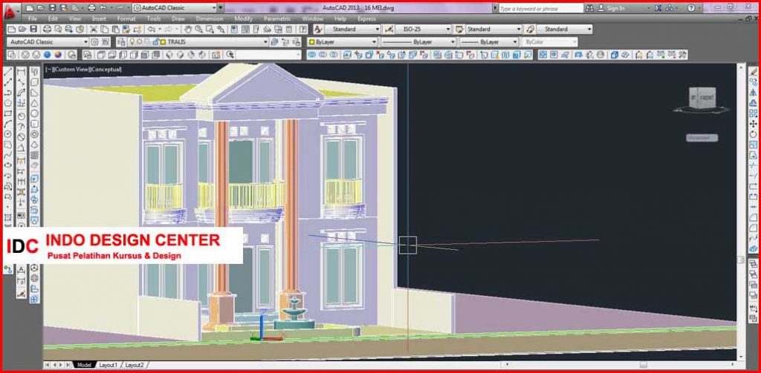This screenshot has width=761, height=373.
Task: Toggle the TRALIS layer on/off lightbulb
Action: coord(132,42)
